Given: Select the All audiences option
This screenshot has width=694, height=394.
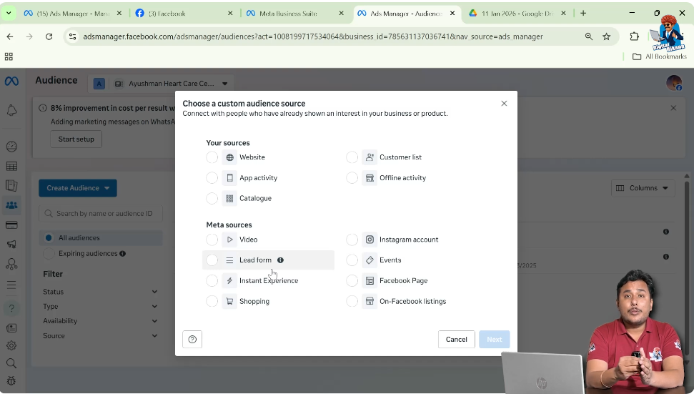Looking at the screenshot, I should 101,237.
